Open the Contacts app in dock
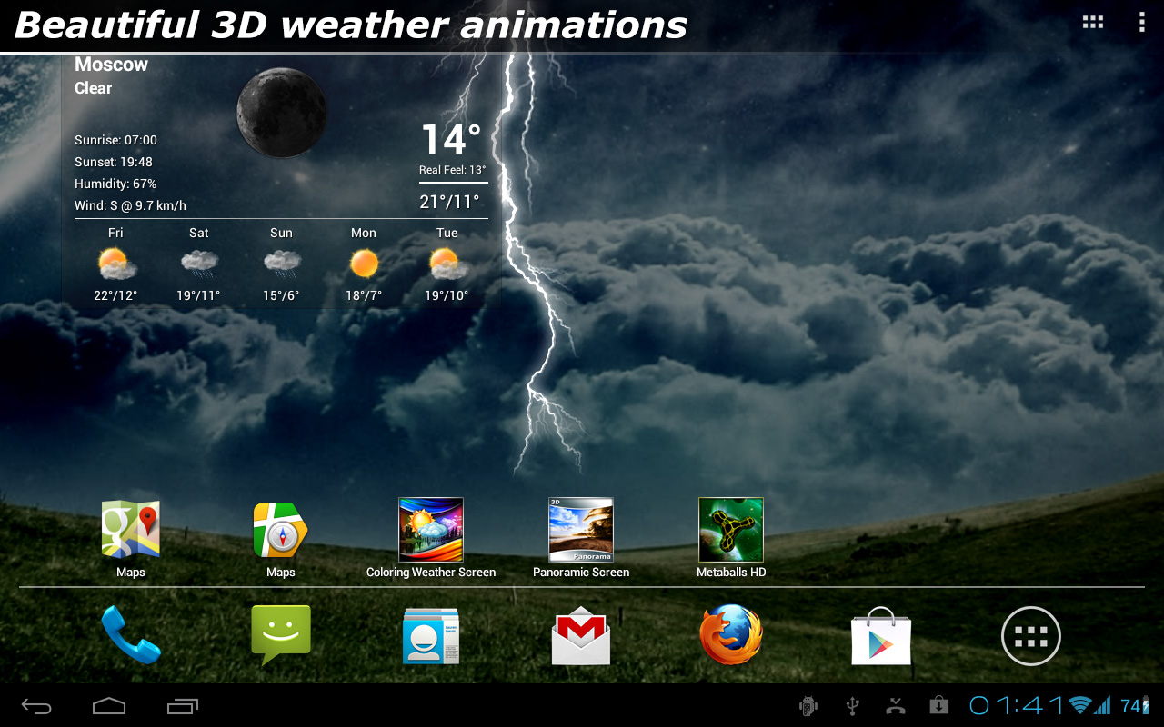The image size is (1164, 727). point(431,635)
